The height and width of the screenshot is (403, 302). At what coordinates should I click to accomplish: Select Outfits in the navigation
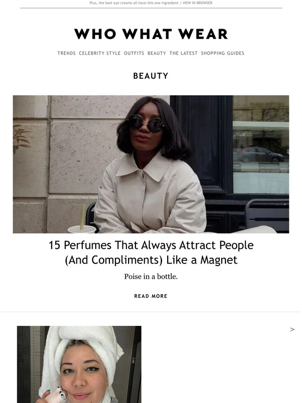tap(134, 53)
